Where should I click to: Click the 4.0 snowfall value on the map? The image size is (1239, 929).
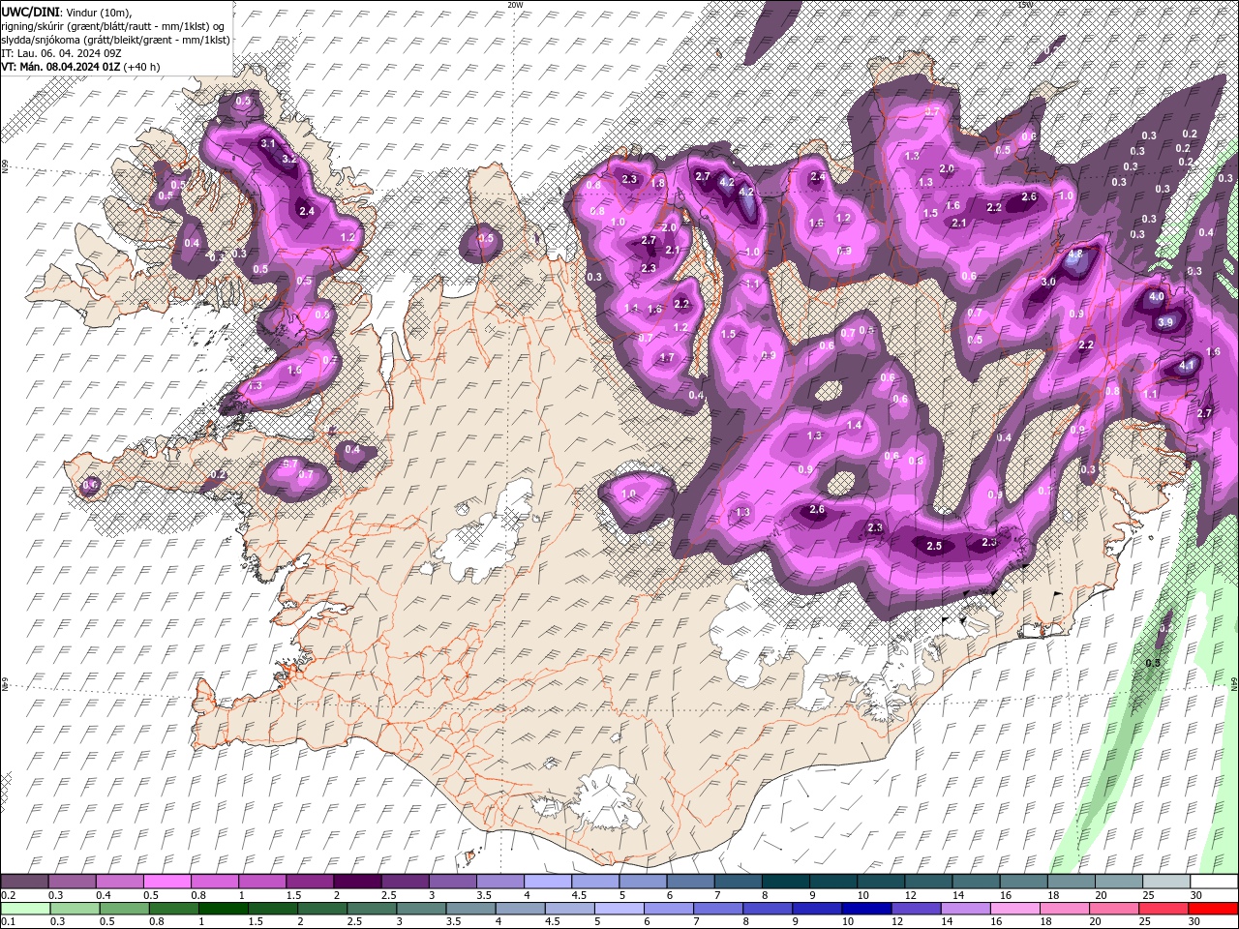click(x=1156, y=297)
